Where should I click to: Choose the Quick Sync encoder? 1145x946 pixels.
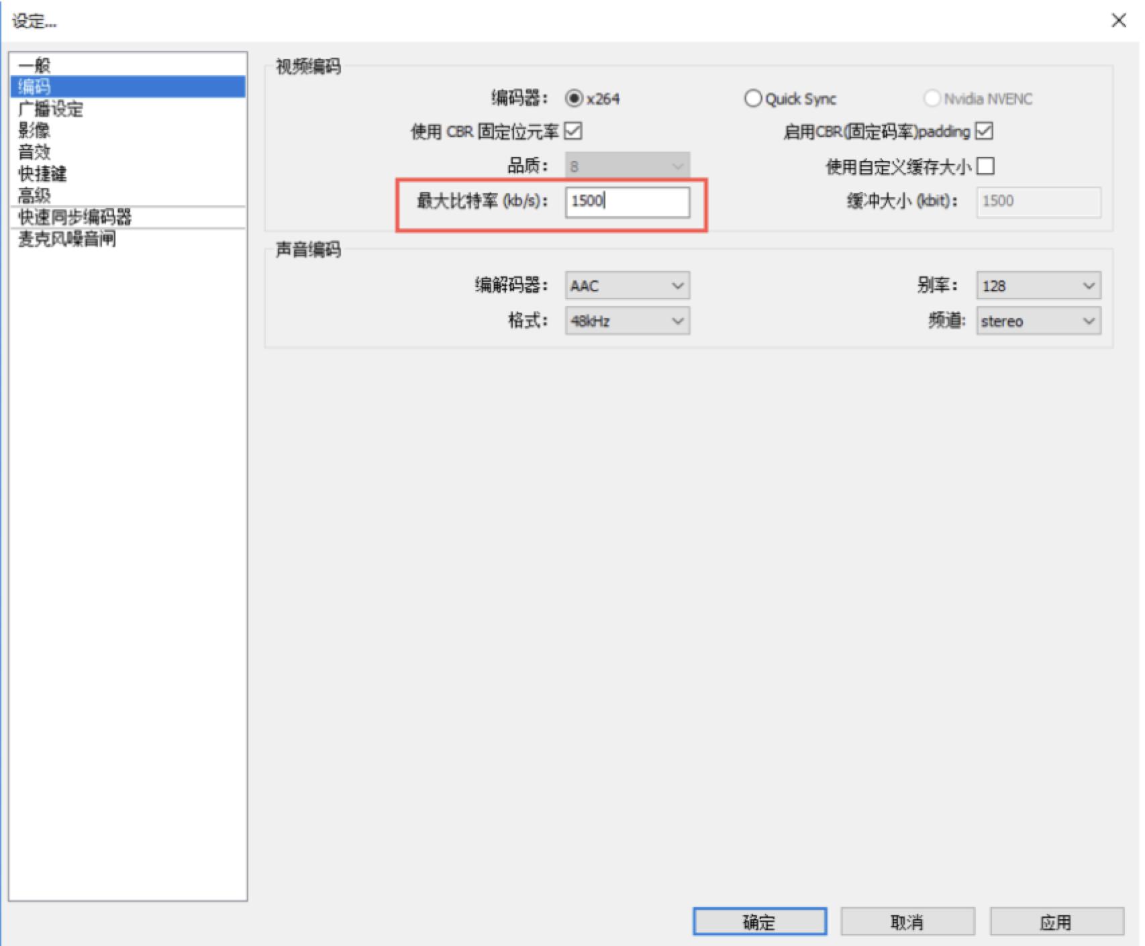tap(752, 98)
